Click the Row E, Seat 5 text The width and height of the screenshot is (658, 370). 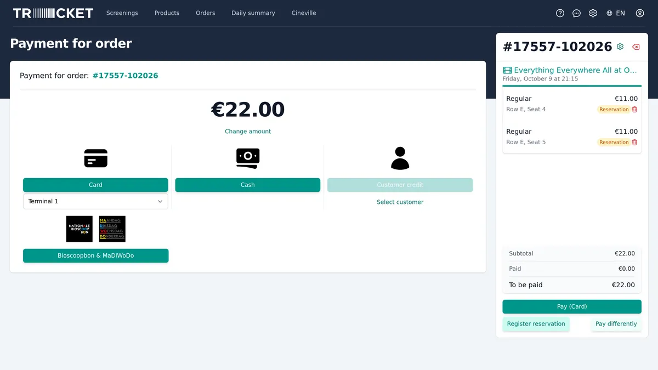(526, 142)
